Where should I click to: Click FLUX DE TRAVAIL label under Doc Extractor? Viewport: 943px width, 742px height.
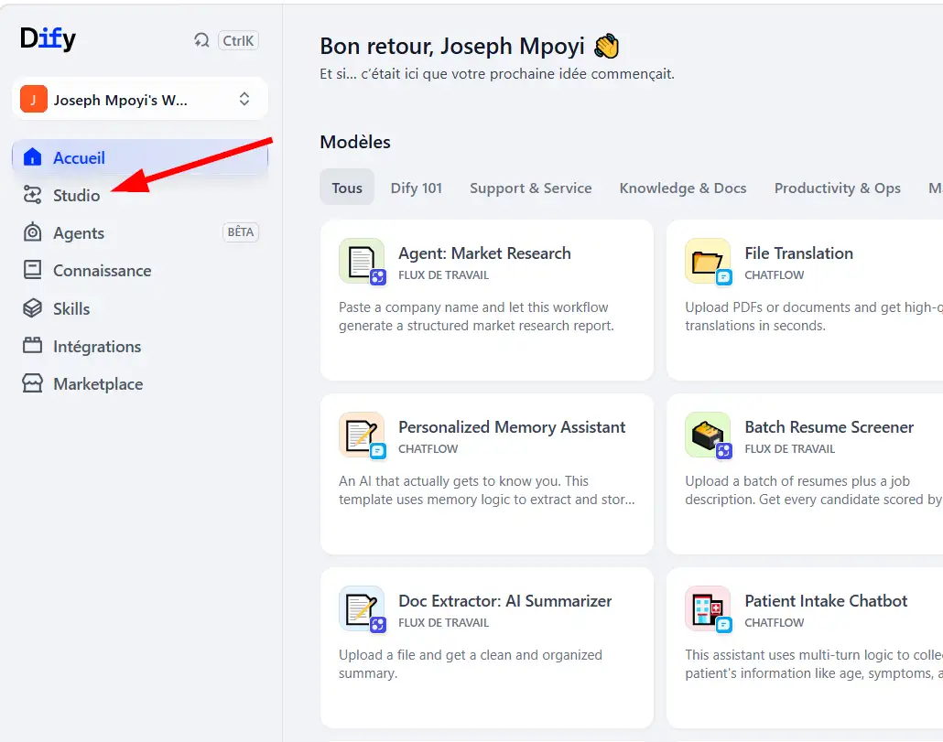tap(443, 623)
